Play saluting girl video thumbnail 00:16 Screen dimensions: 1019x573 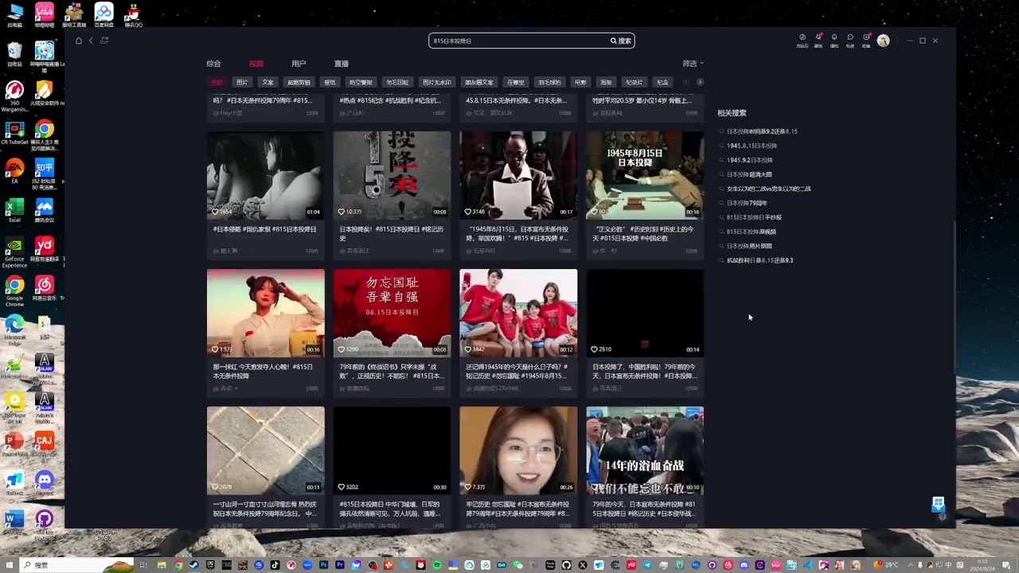tap(266, 313)
